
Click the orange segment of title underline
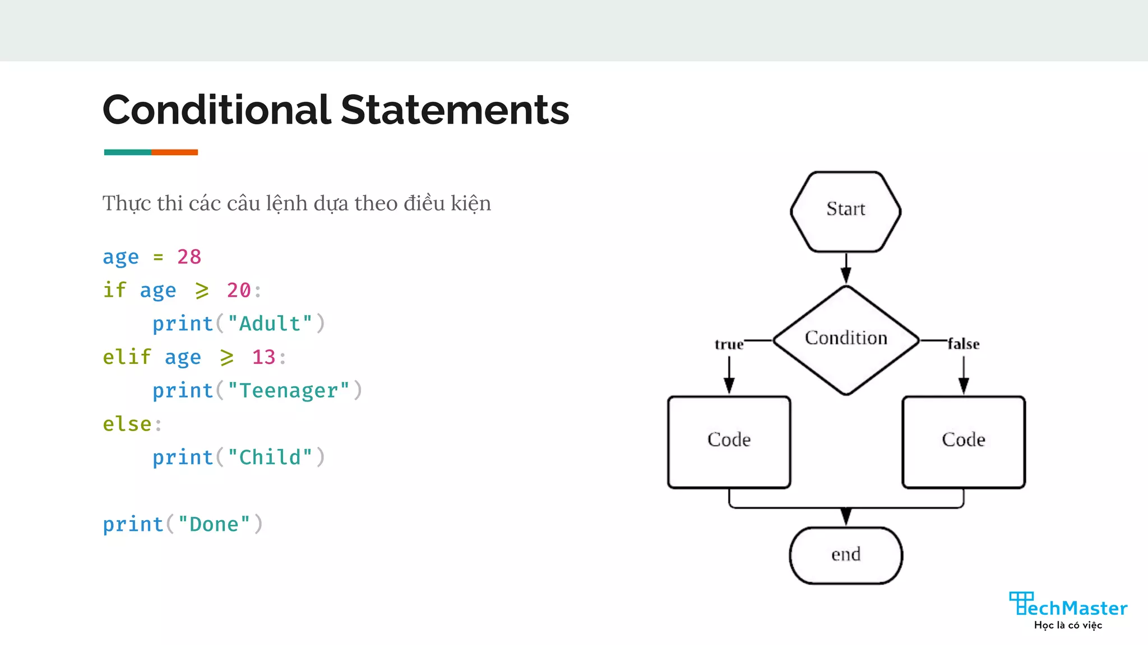[x=174, y=152]
